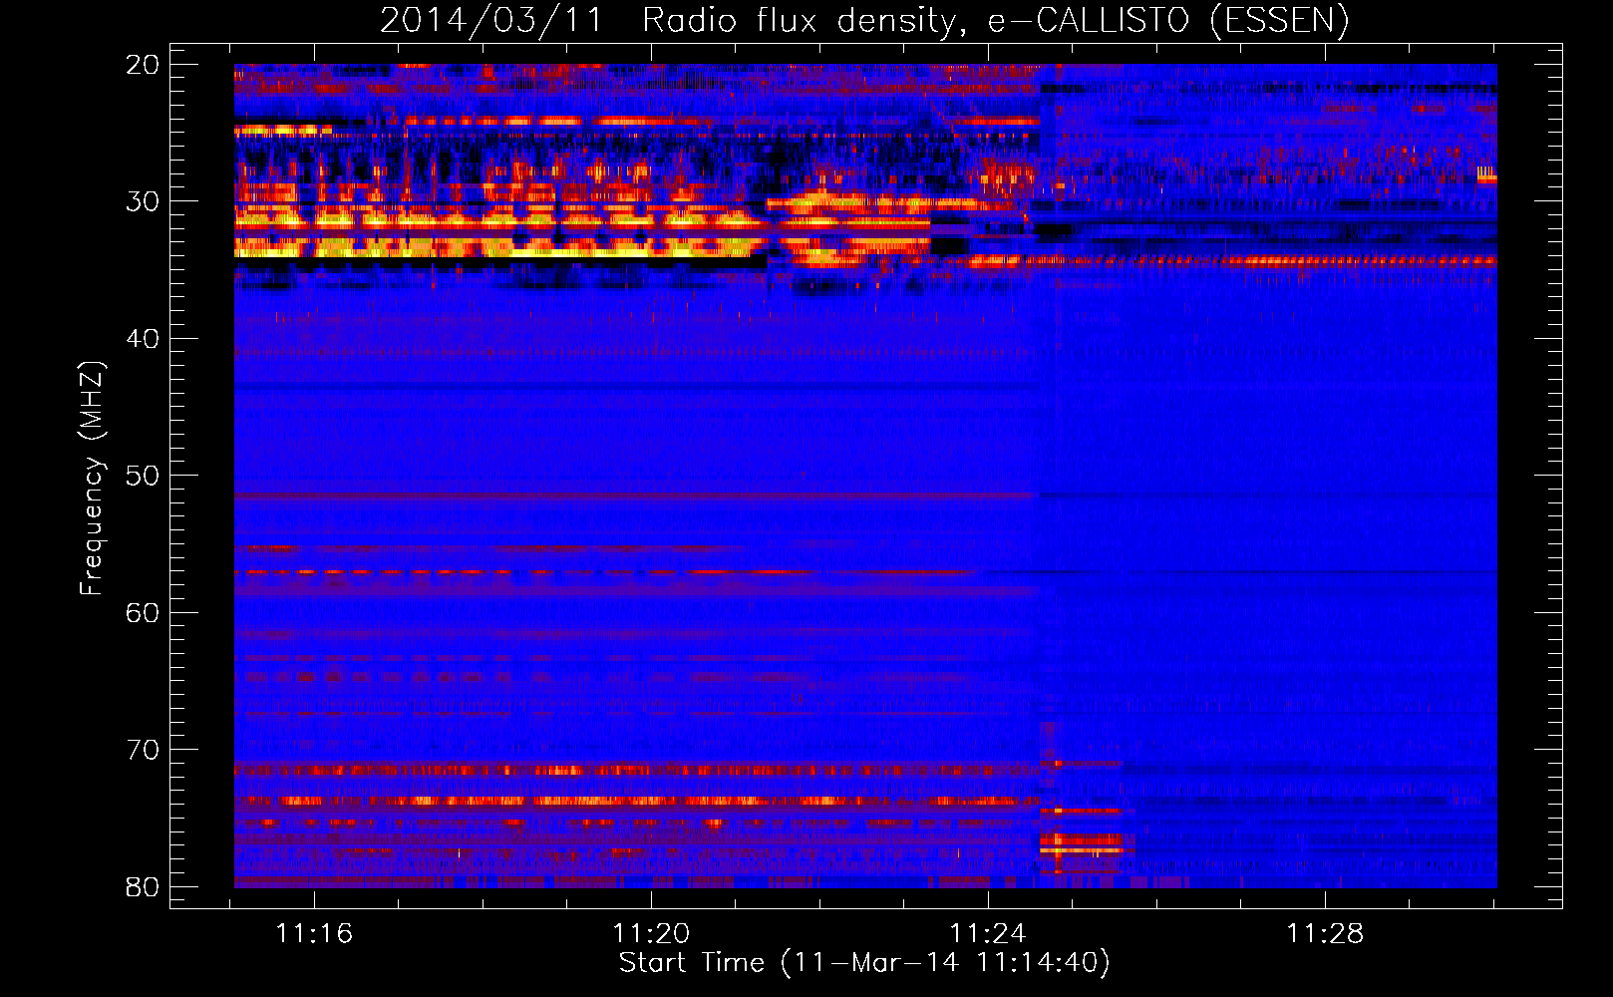
Task: Click the time tick label '11:28'
Action: (1325, 934)
